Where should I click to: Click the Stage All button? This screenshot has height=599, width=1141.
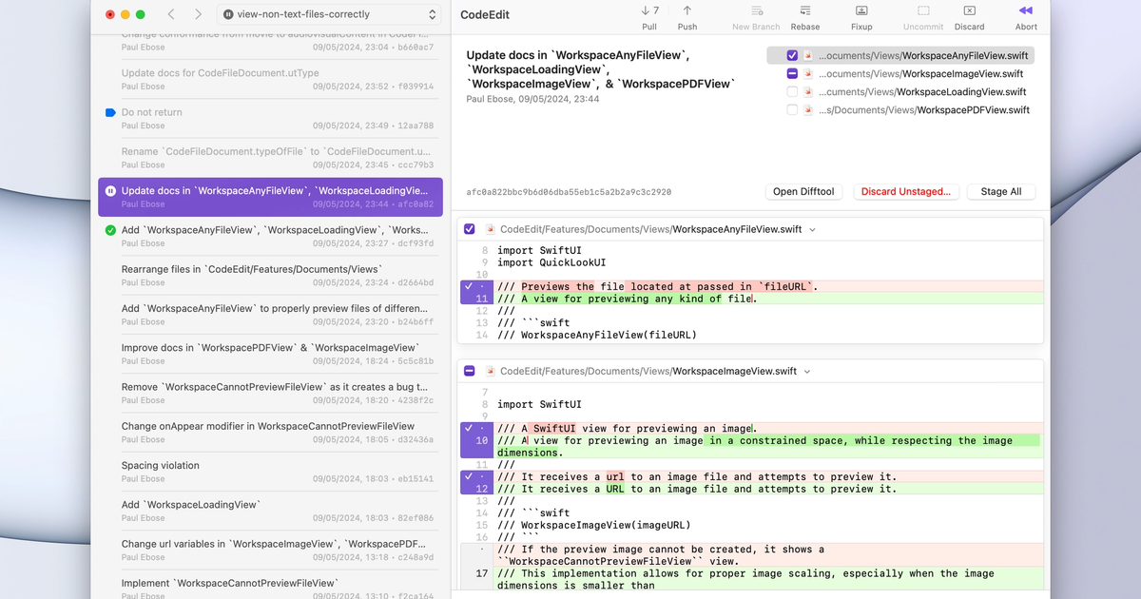tap(1001, 191)
